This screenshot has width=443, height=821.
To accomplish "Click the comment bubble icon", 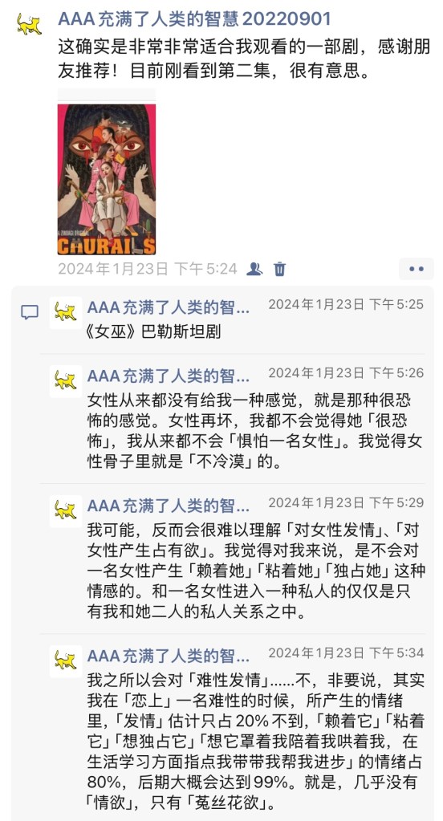I will (x=30, y=312).
